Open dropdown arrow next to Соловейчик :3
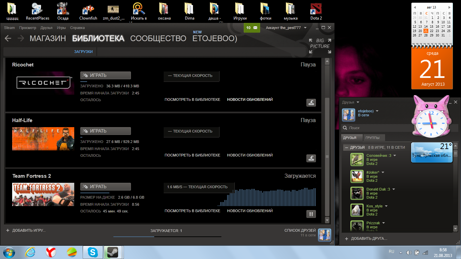 point(395,155)
